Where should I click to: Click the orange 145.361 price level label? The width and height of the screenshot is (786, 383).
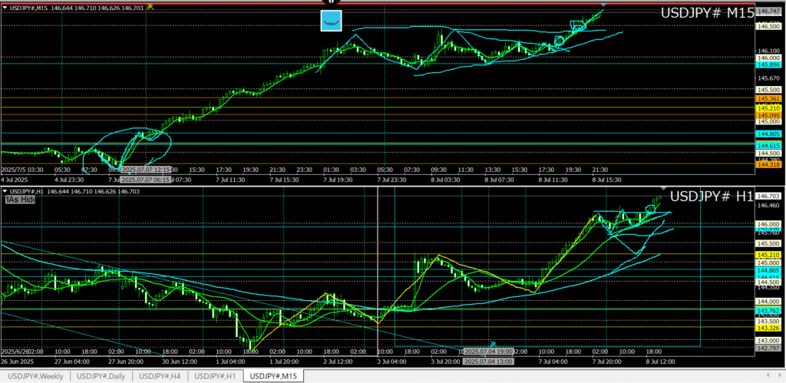click(768, 99)
